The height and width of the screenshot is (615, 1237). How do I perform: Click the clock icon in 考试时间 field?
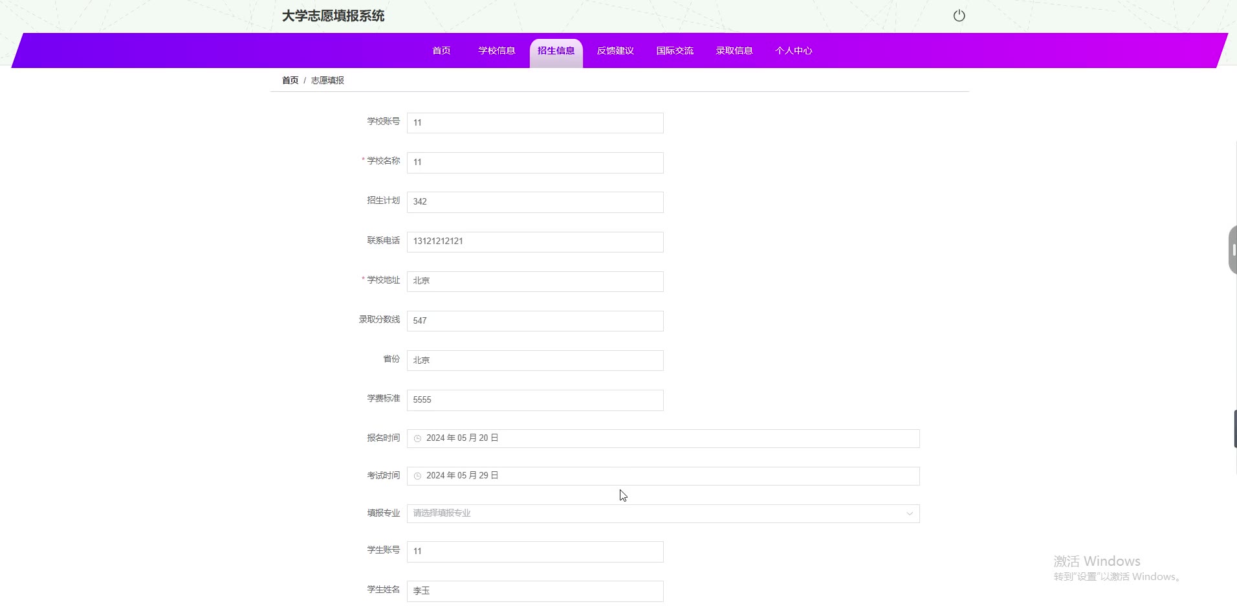[x=417, y=476]
